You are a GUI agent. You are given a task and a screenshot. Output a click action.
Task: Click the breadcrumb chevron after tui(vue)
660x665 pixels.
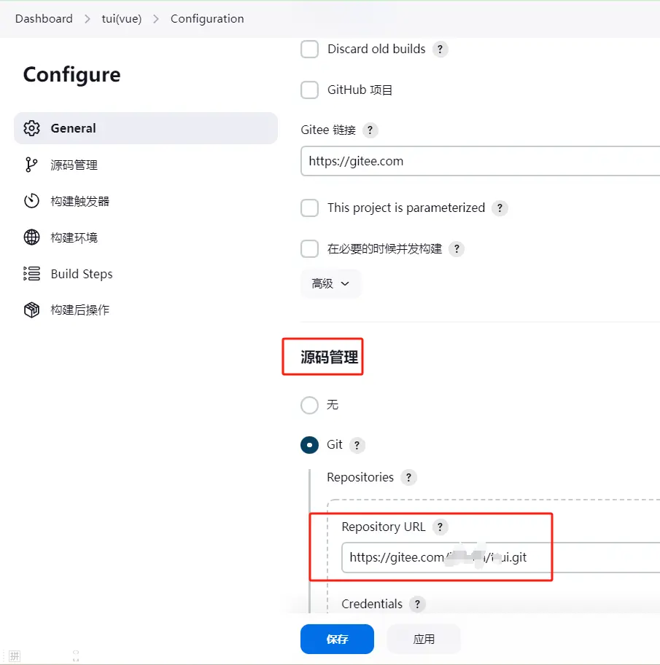(x=156, y=19)
